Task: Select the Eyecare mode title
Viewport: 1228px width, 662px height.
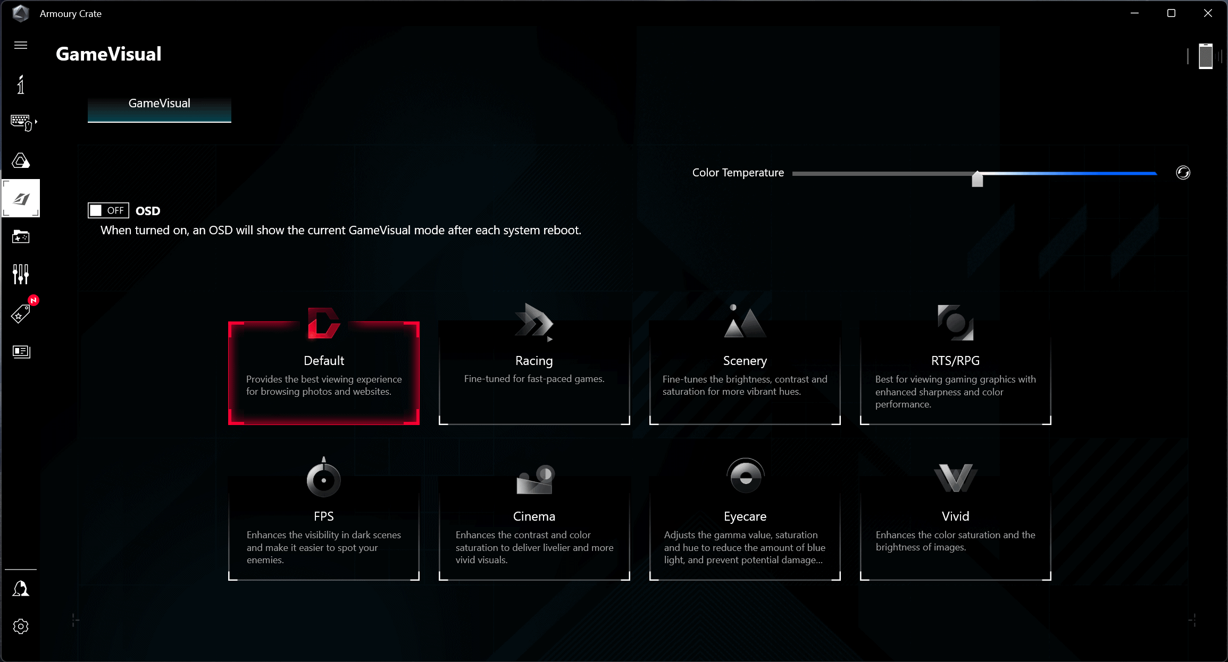Action: click(745, 516)
